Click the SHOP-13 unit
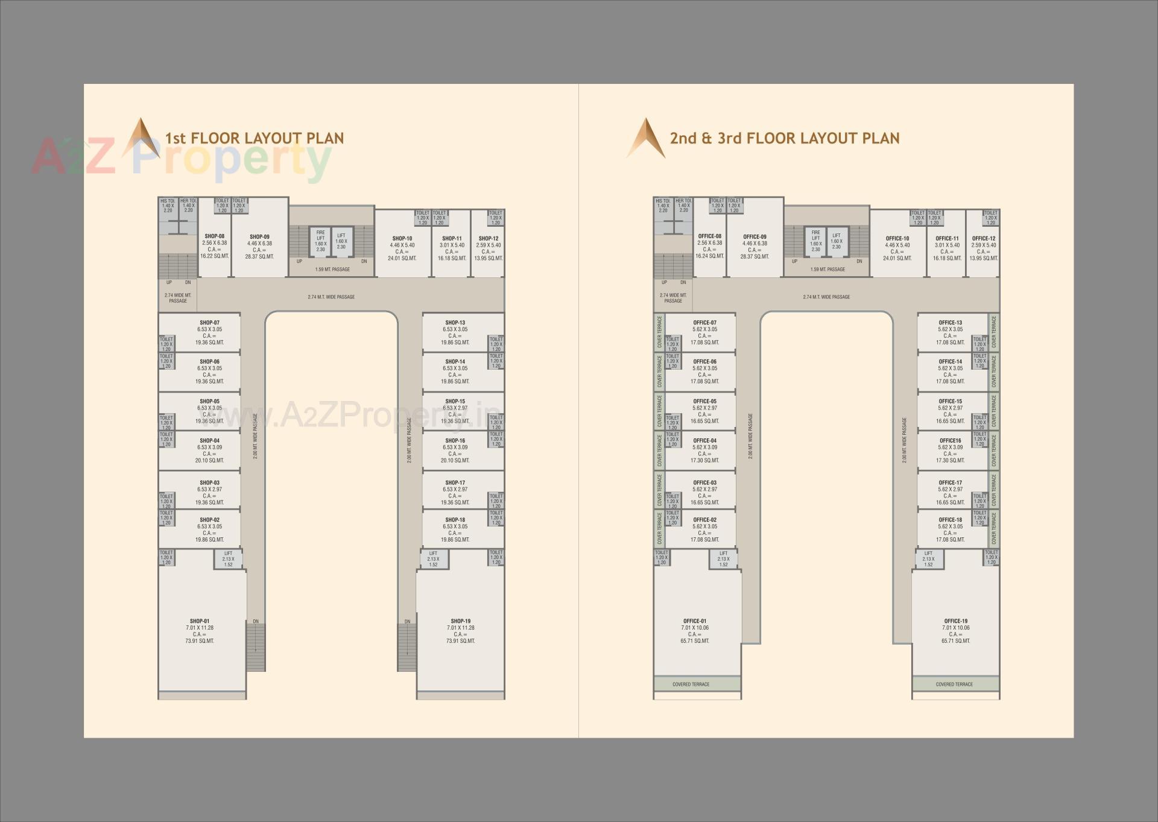The image size is (1158, 822). click(x=455, y=332)
